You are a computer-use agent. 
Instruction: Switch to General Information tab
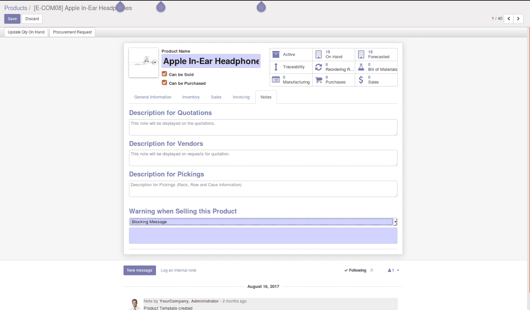(153, 97)
